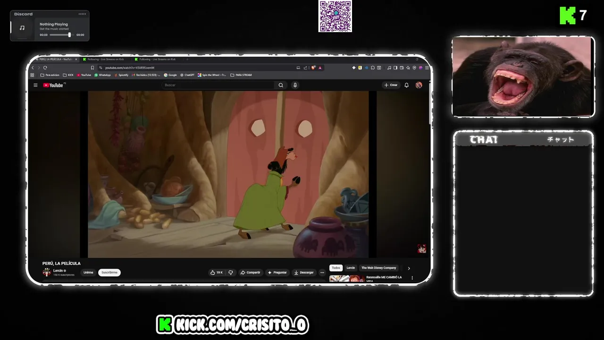Viewport: 604px width, 340px height.
Task: Start voice search with the microphone
Action: (295, 85)
